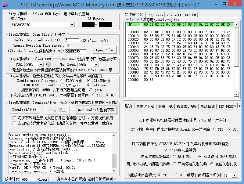The width and height of the screenshot is (244, 184).
Task: Click the green 地址 header cell
Action: [x=133, y=24]
